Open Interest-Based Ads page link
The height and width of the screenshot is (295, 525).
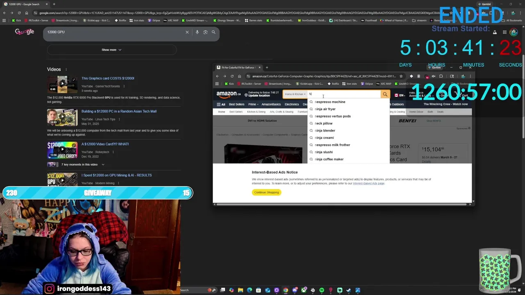pyautogui.click(x=368, y=184)
